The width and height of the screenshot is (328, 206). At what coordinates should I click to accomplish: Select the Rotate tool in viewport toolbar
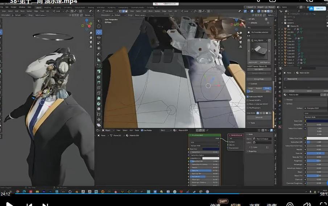[99, 37]
